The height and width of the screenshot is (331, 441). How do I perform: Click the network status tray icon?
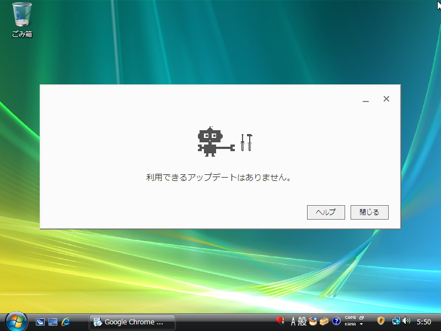[396, 322]
